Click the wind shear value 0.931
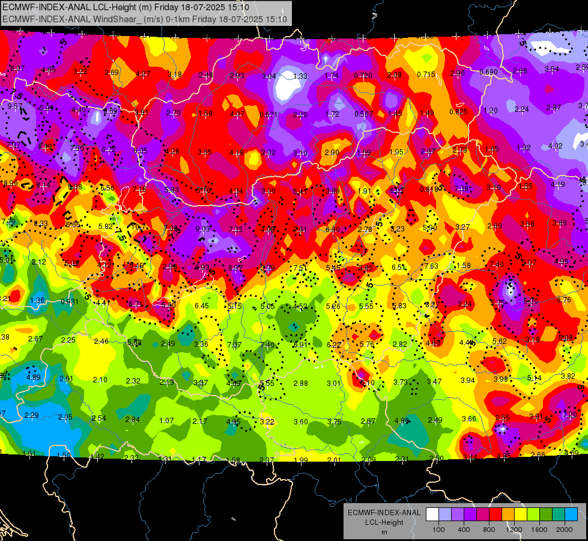The width and height of the screenshot is (588, 541). click(x=70, y=302)
